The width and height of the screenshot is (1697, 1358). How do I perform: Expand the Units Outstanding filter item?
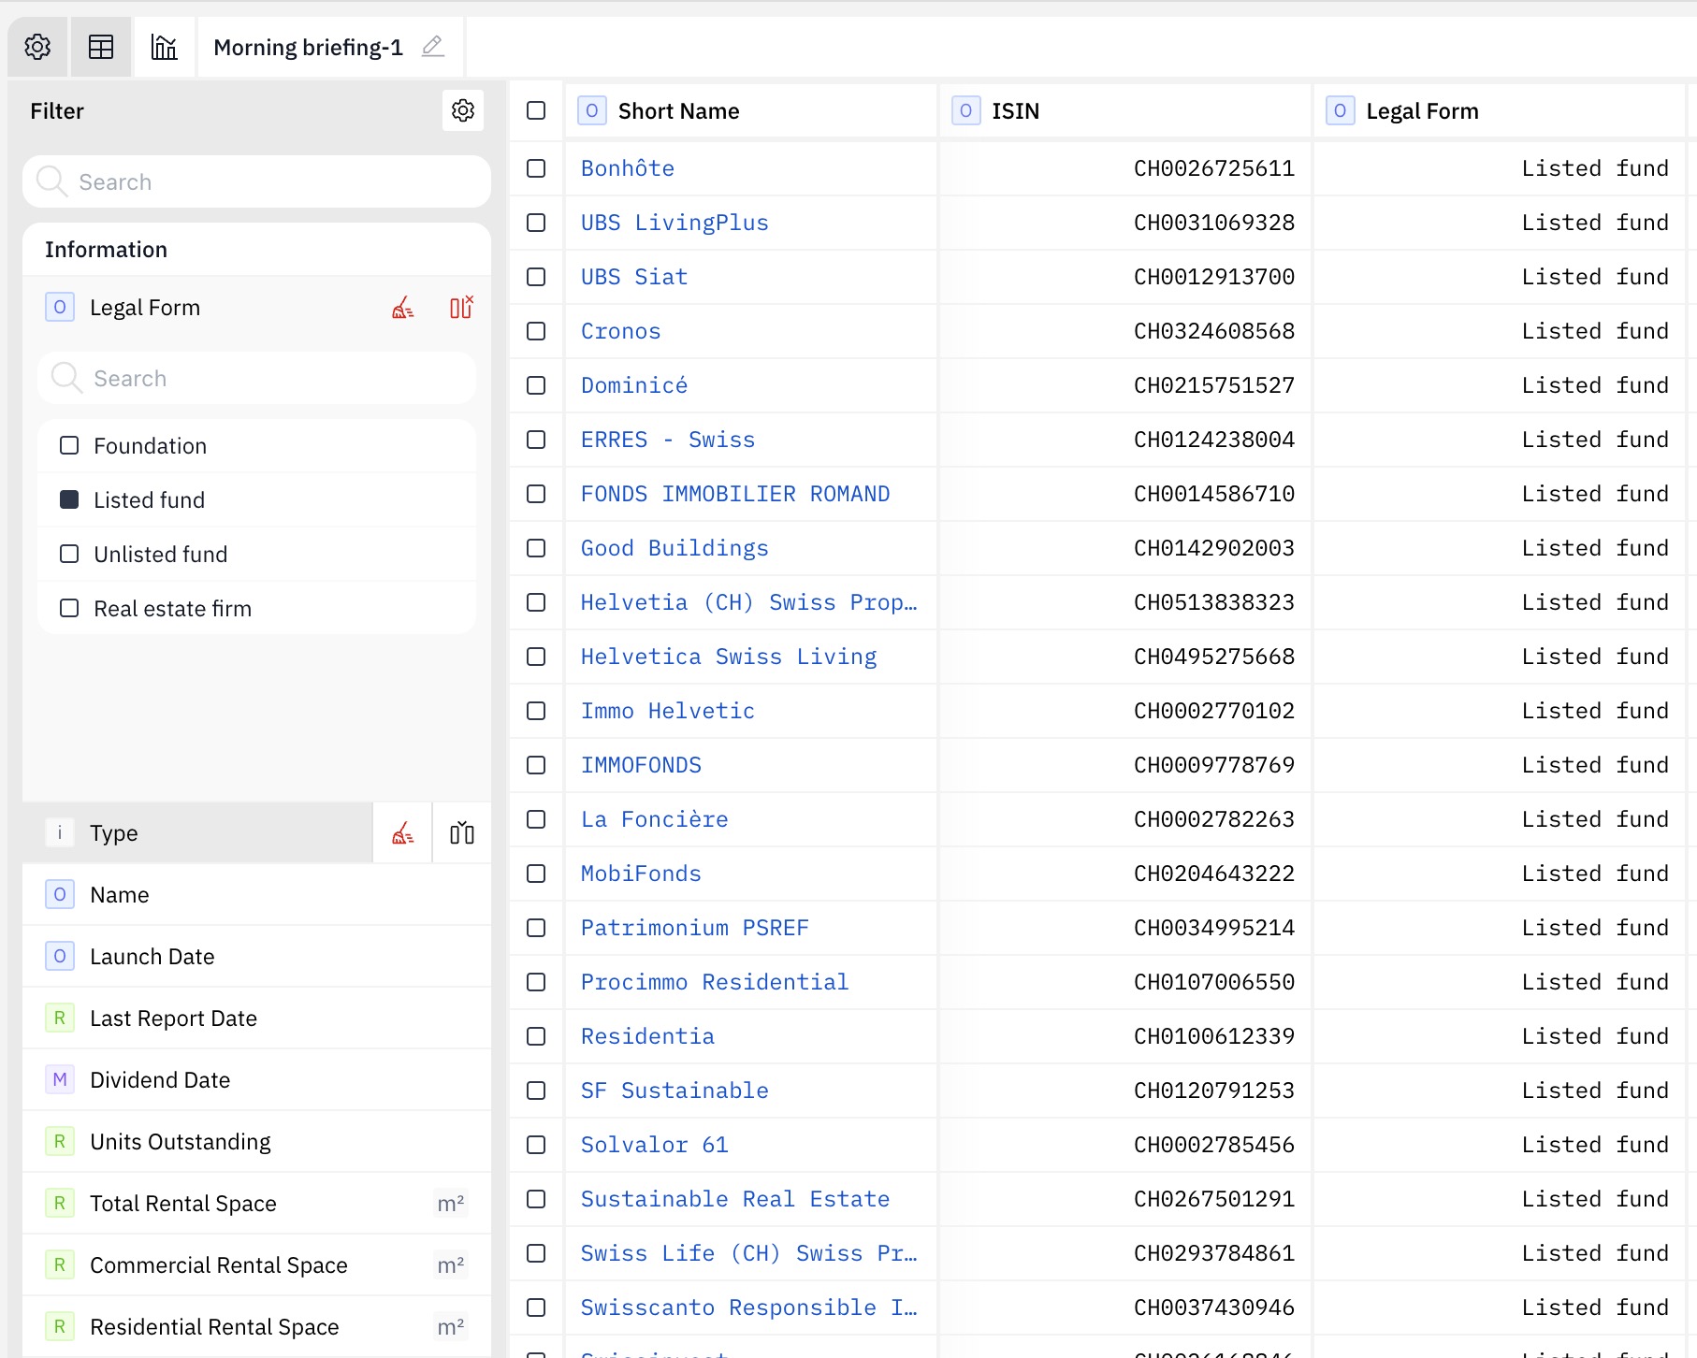pyautogui.click(x=256, y=1142)
